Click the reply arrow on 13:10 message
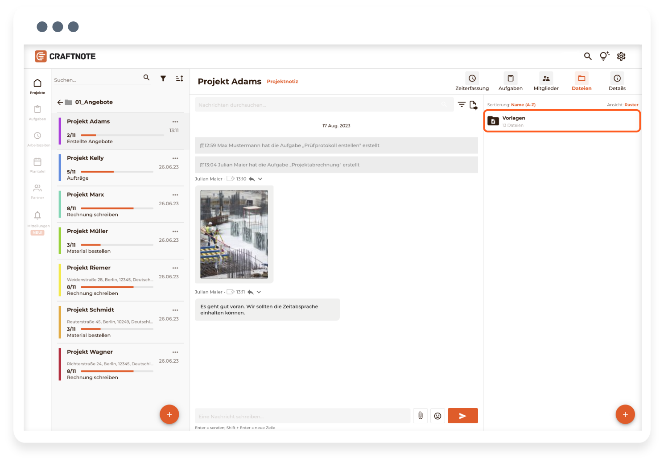 (x=252, y=179)
